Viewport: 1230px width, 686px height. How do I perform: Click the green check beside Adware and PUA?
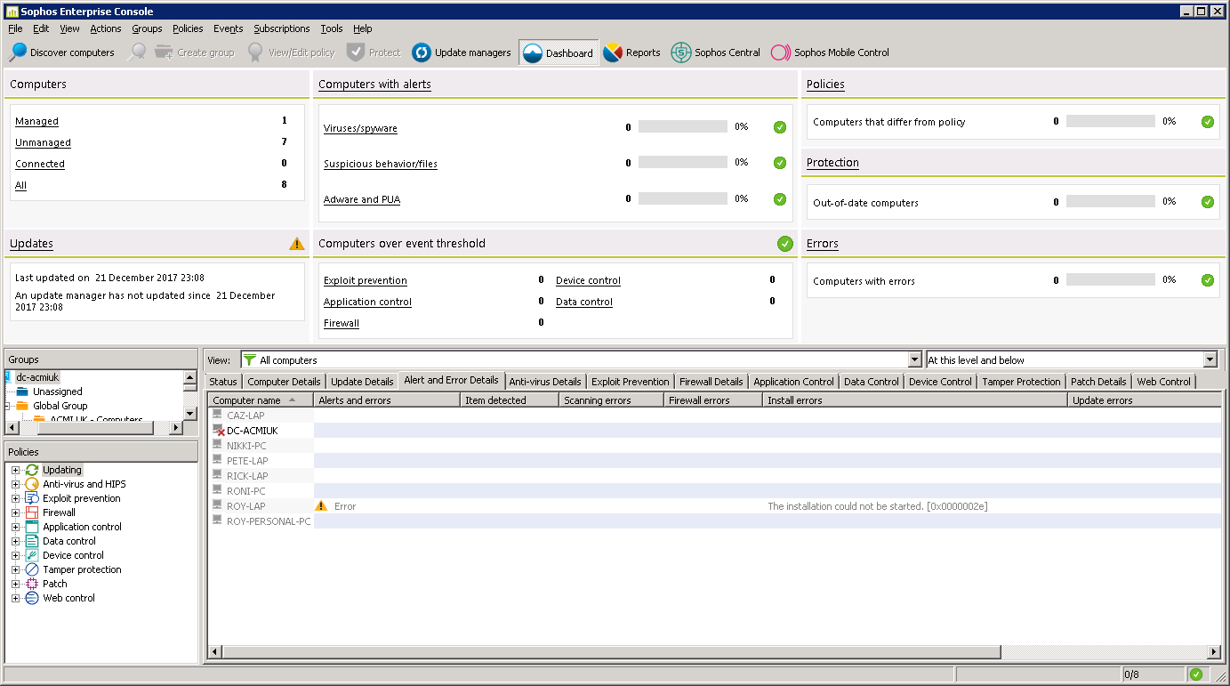point(780,199)
